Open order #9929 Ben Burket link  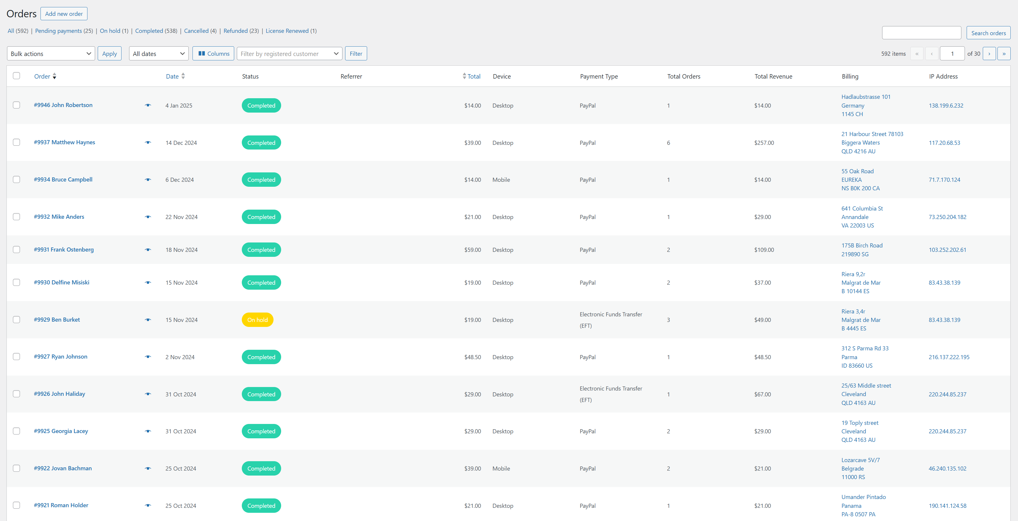pos(57,319)
